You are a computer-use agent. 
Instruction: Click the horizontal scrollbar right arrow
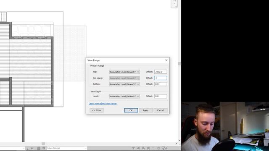click(176, 143)
